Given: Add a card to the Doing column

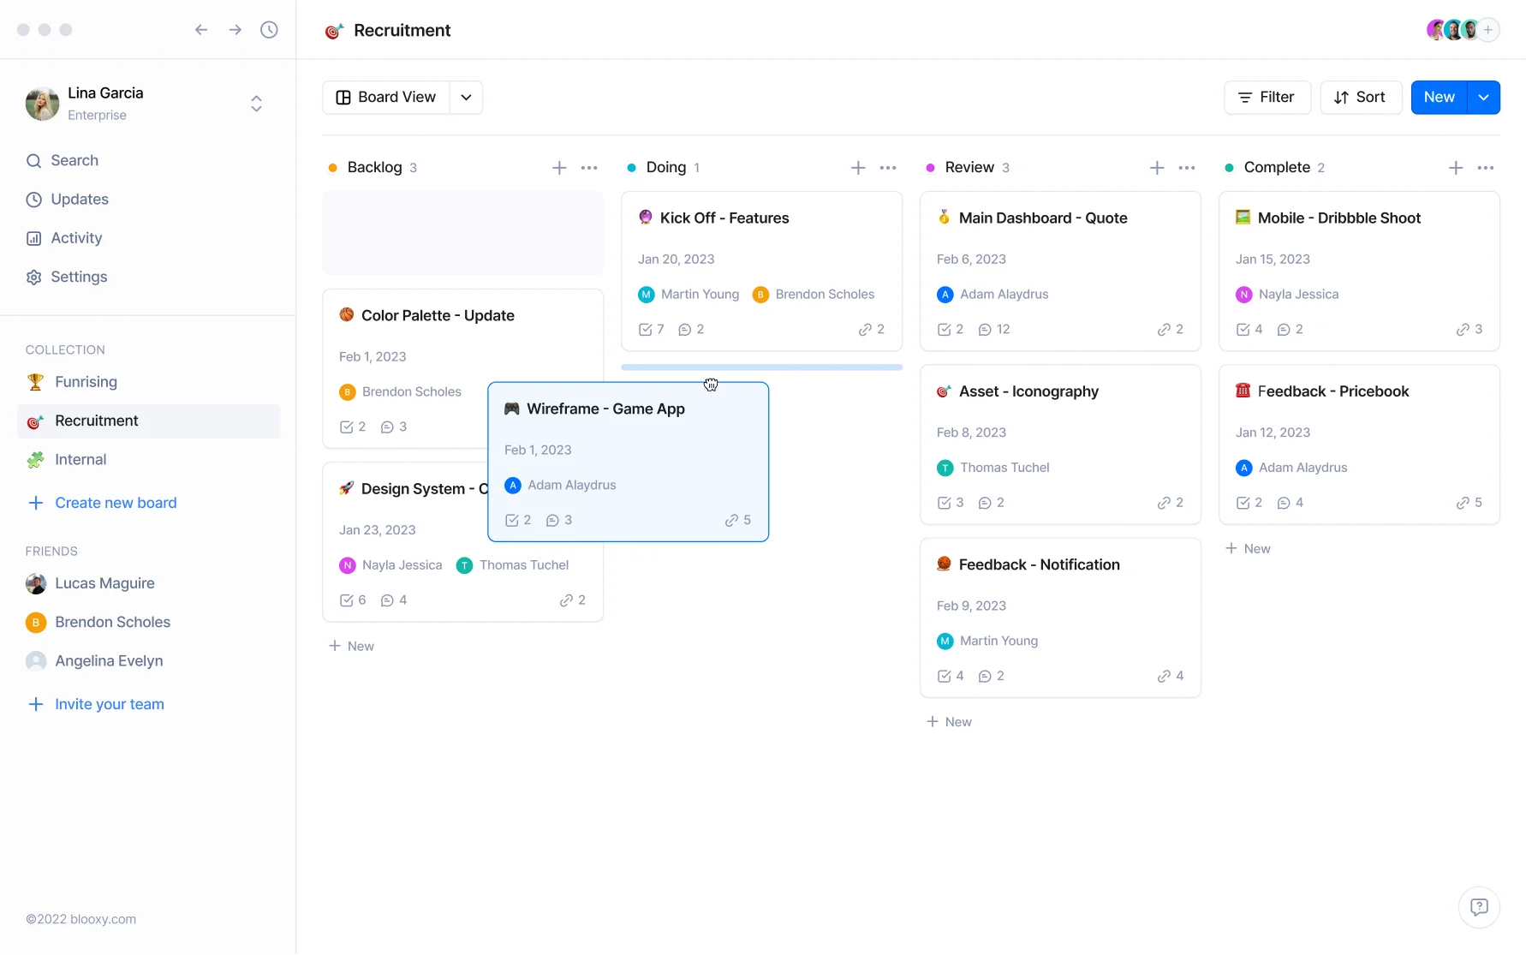Looking at the screenshot, I should 858,168.
